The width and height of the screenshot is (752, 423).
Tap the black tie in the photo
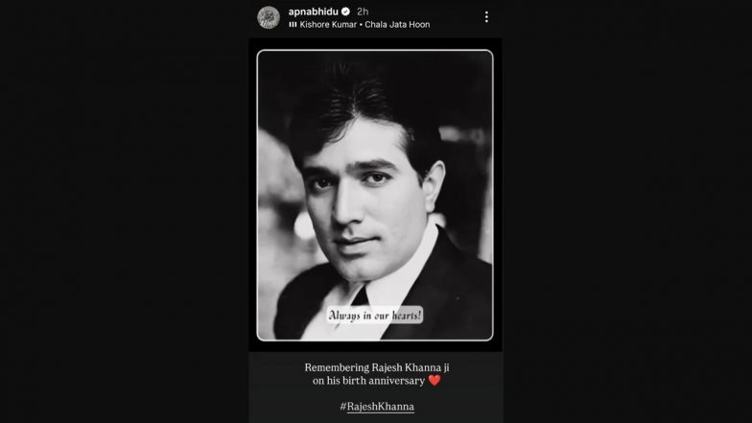(x=361, y=296)
